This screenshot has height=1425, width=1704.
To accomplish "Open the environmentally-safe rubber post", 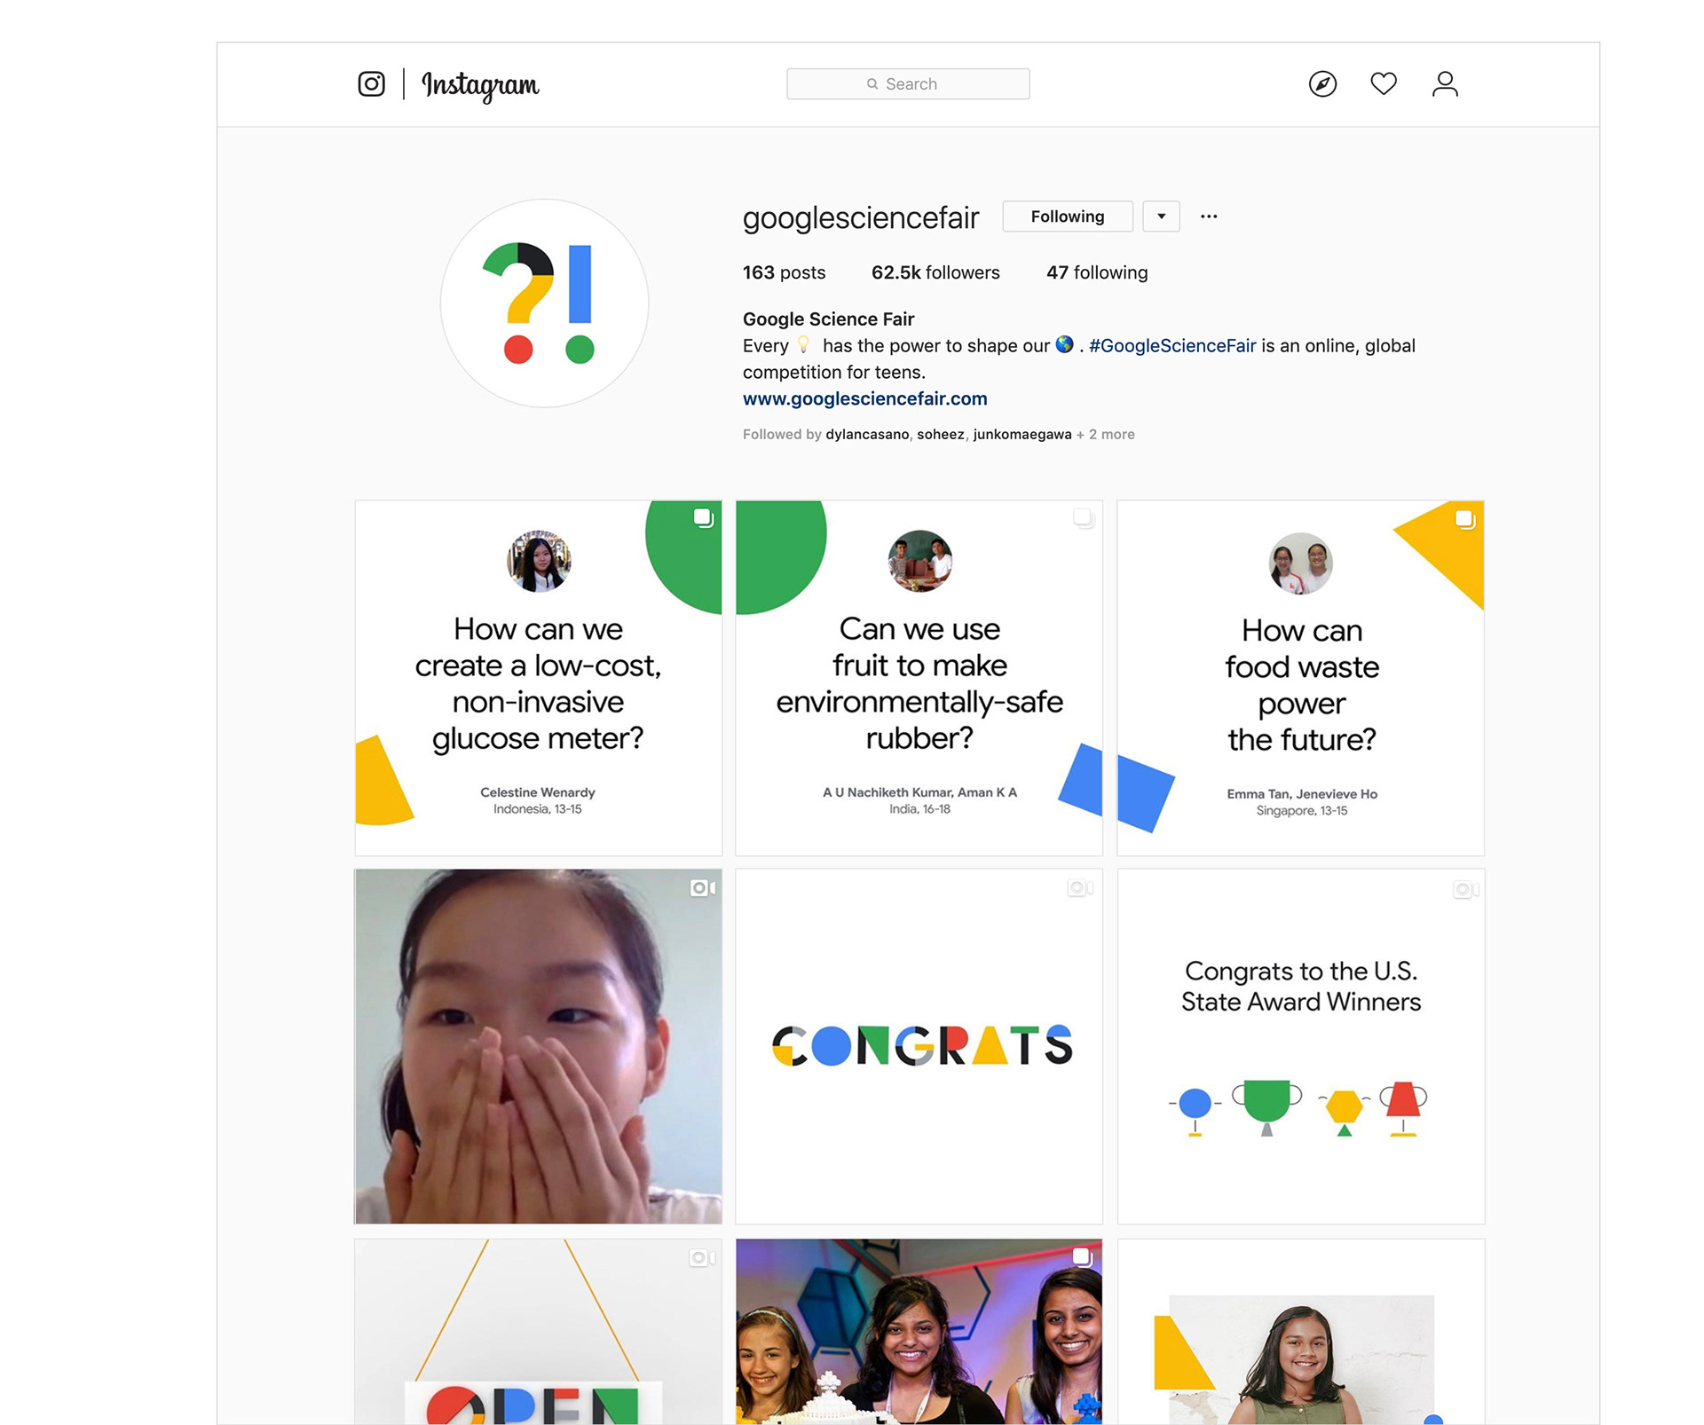I will click(x=919, y=678).
